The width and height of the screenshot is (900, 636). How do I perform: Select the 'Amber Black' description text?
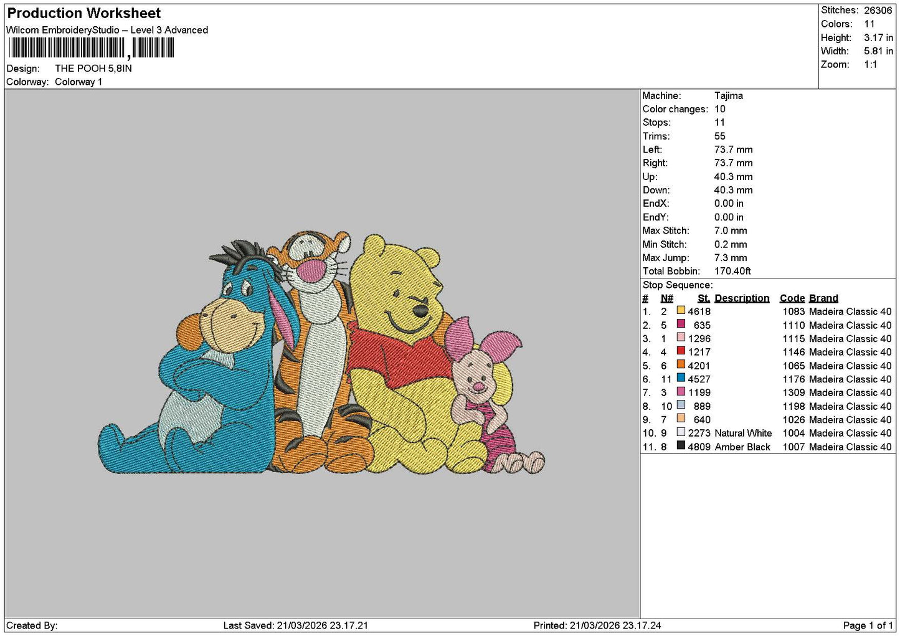point(742,447)
